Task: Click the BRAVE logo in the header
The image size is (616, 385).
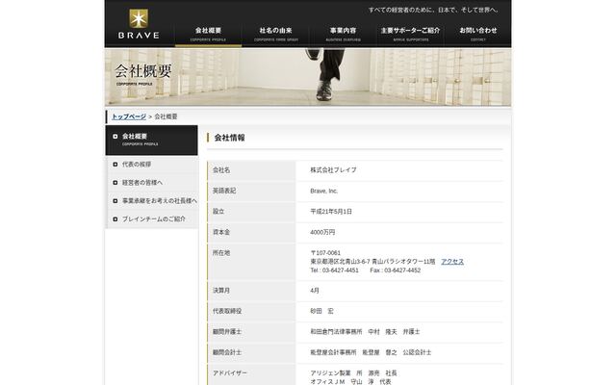Action: (x=139, y=24)
